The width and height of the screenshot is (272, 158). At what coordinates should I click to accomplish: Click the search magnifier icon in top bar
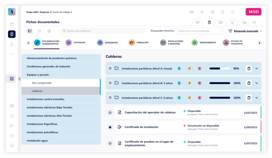[233, 12]
